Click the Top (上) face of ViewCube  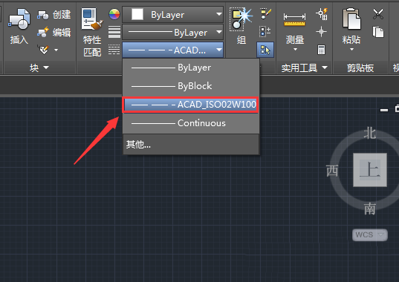coord(370,170)
